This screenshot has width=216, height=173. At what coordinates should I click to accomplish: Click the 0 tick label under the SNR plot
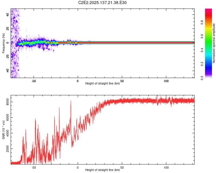tap(78, 168)
